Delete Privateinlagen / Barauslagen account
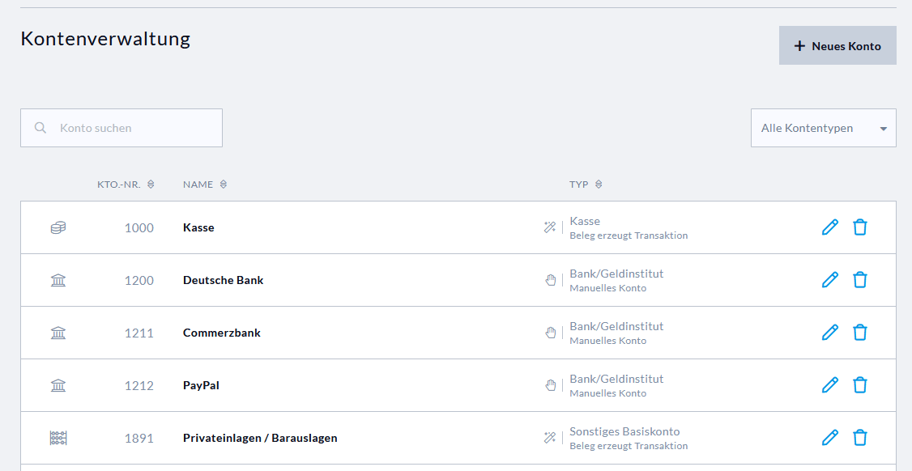 [860, 437]
